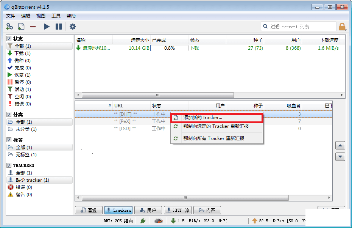Toggle the TRACKERS filter checkbox
Viewport: 352px width, 228px height.
coord(9,165)
